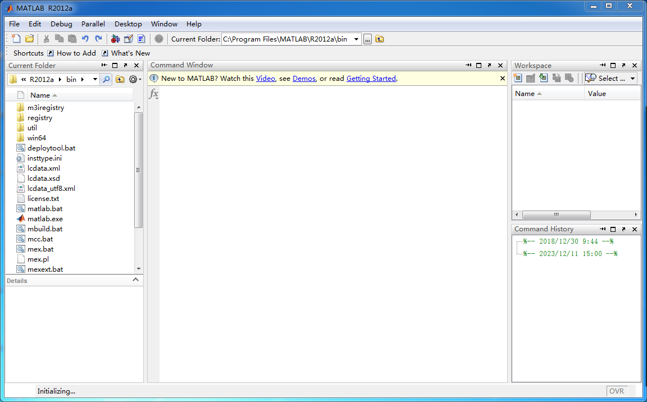This screenshot has width=647, height=402.
Task: Open the Getting Started link
Action: [371, 79]
